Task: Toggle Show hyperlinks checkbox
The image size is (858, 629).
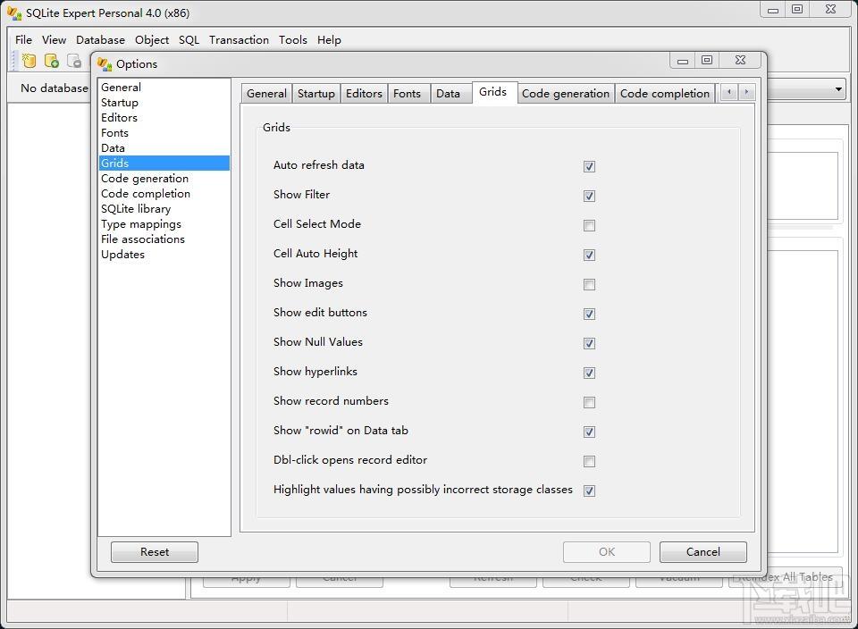Action: [589, 373]
